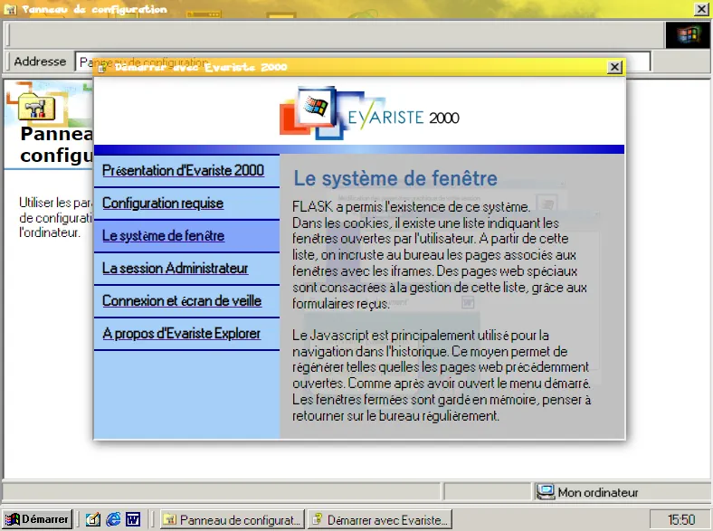Click the Mon ordinateur status bar icon
The image size is (713, 531).
click(546, 492)
